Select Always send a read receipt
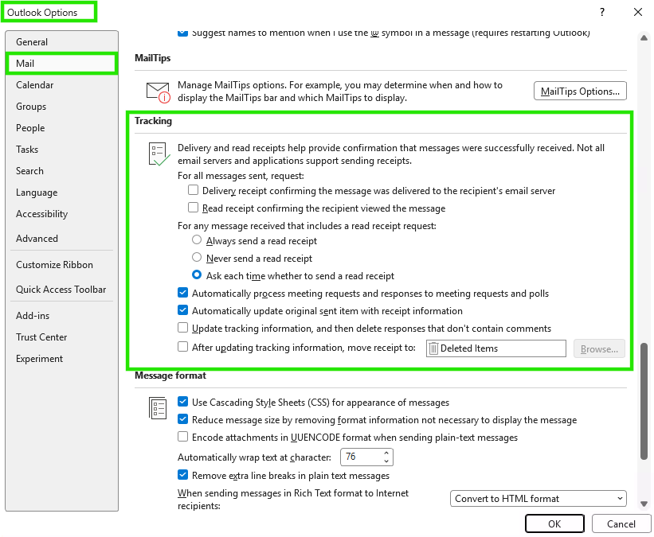This screenshot has height=537, width=654. [x=197, y=240]
